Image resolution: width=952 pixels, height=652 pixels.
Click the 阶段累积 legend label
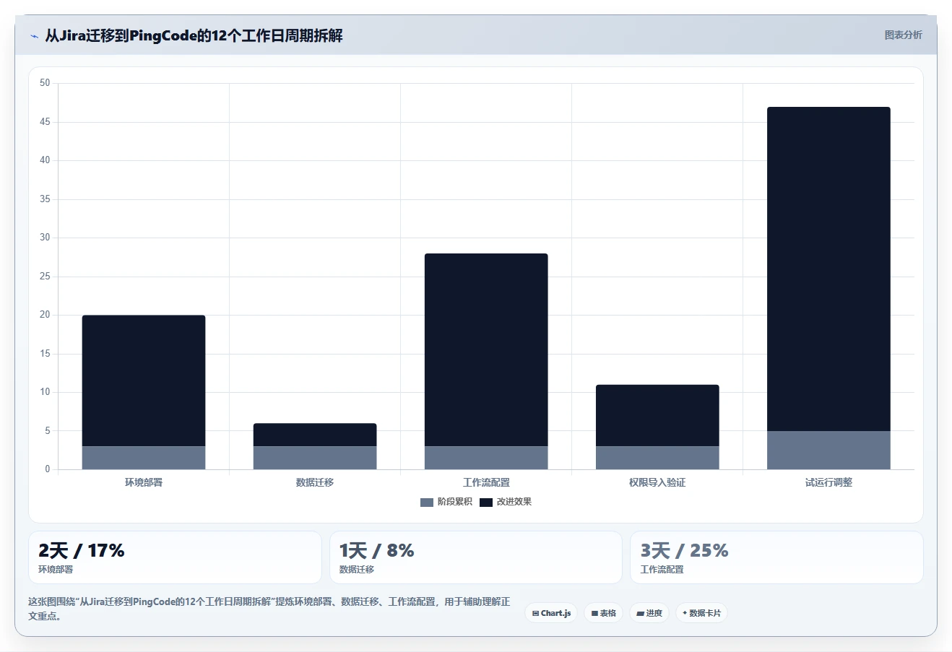pyautogui.click(x=455, y=502)
